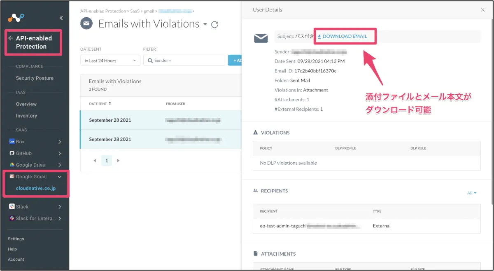Open Settings in sidebar
This screenshot has width=494, height=271.
click(x=16, y=239)
